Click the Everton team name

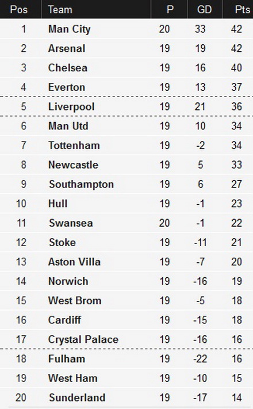(x=67, y=87)
